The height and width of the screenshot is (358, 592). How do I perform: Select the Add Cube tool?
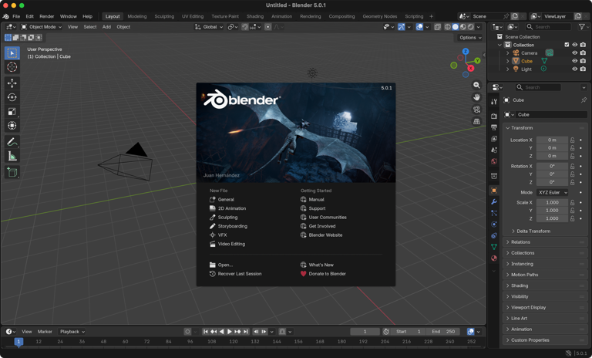tap(12, 172)
